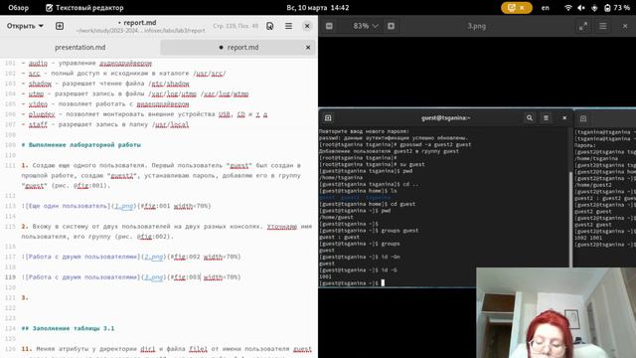Expand the Открыть dropdown arrow
The image size is (636, 358).
point(41,26)
